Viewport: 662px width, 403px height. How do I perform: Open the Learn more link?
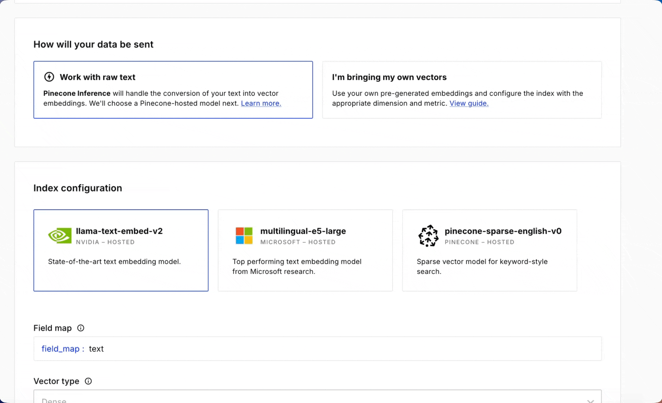click(x=261, y=103)
